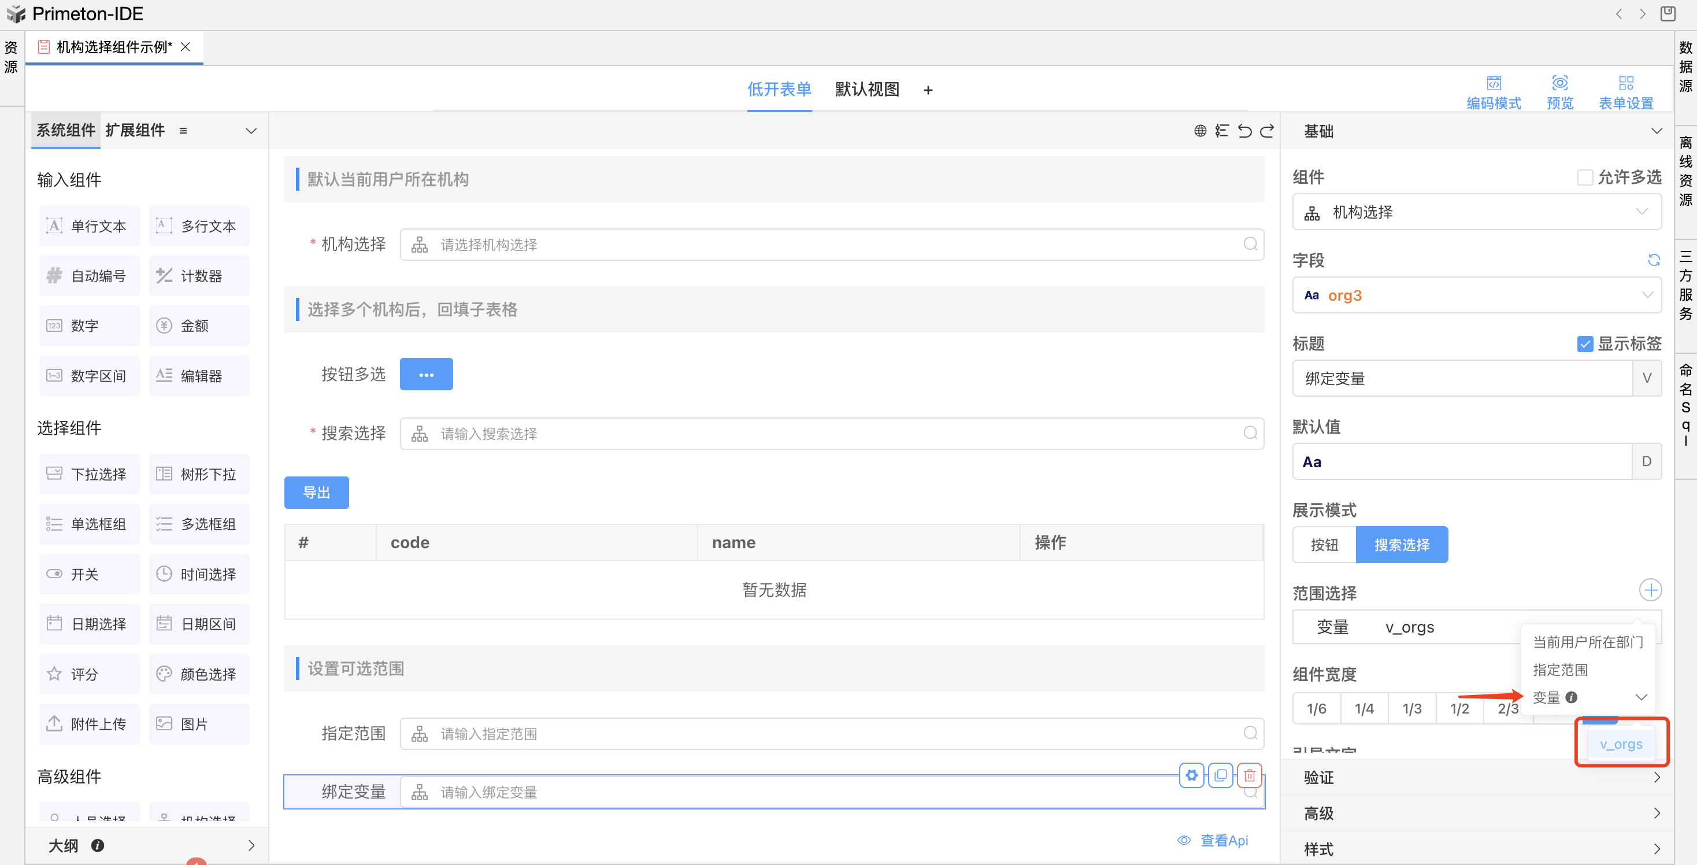Switch to the 默认视图 tab

coord(867,89)
